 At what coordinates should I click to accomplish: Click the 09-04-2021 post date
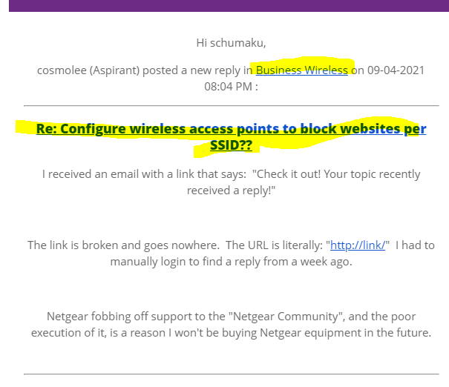396,70
